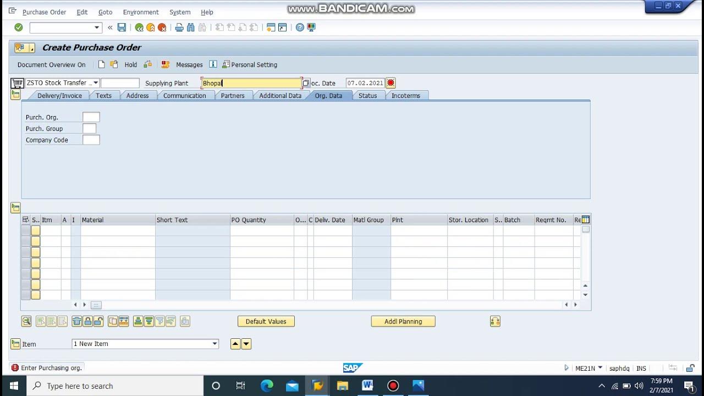
Task: Click the Generate shortcut icon
Action: pos(282,28)
